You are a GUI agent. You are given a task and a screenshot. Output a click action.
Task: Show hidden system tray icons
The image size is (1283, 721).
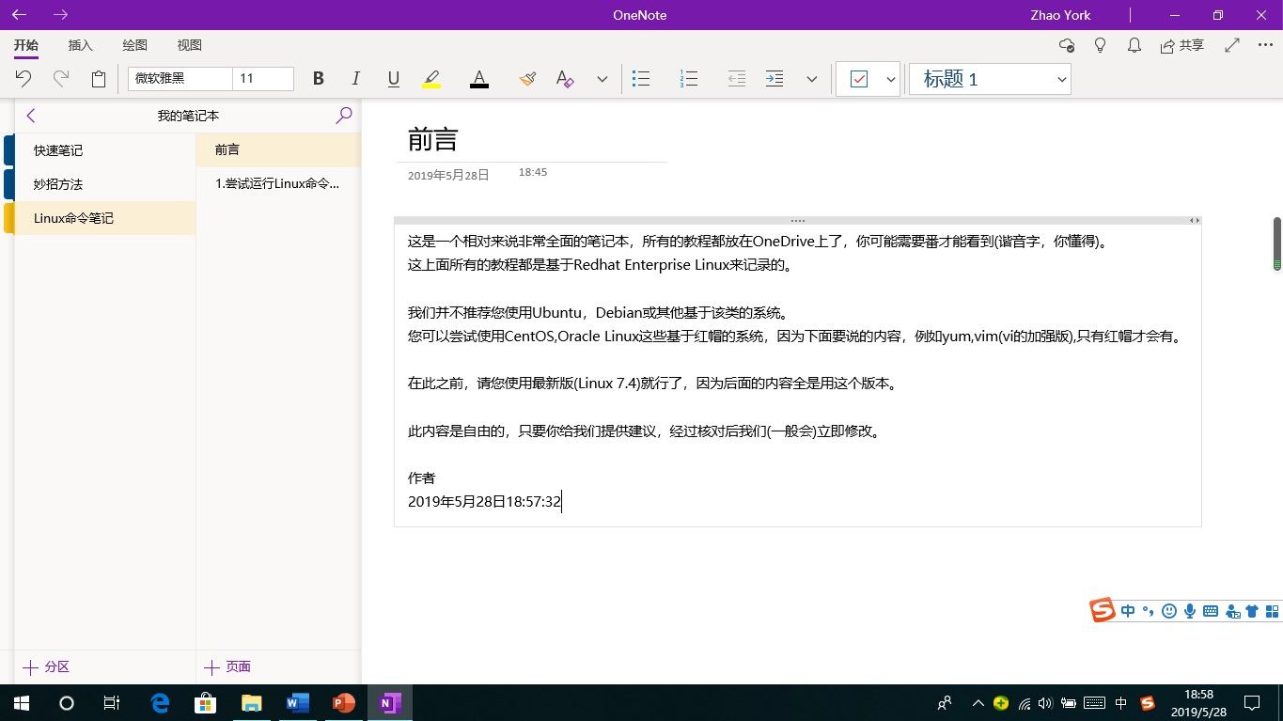[x=978, y=703]
